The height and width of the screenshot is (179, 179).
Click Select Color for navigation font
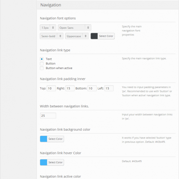coord(106,36)
